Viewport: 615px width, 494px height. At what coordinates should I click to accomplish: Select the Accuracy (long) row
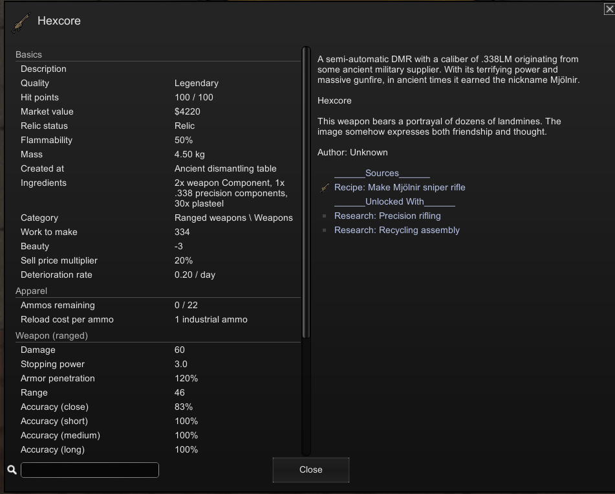[x=158, y=449]
